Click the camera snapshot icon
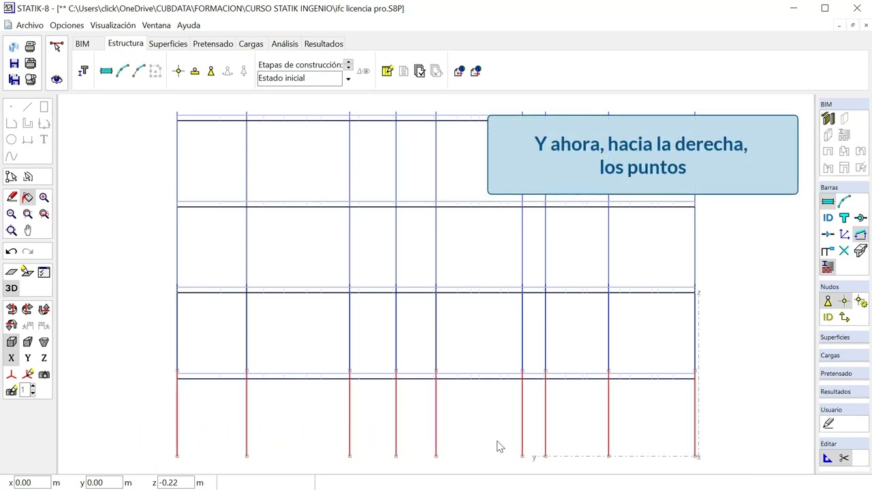 pyautogui.click(x=44, y=374)
